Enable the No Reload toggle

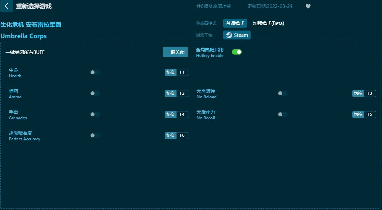coord(283,93)
